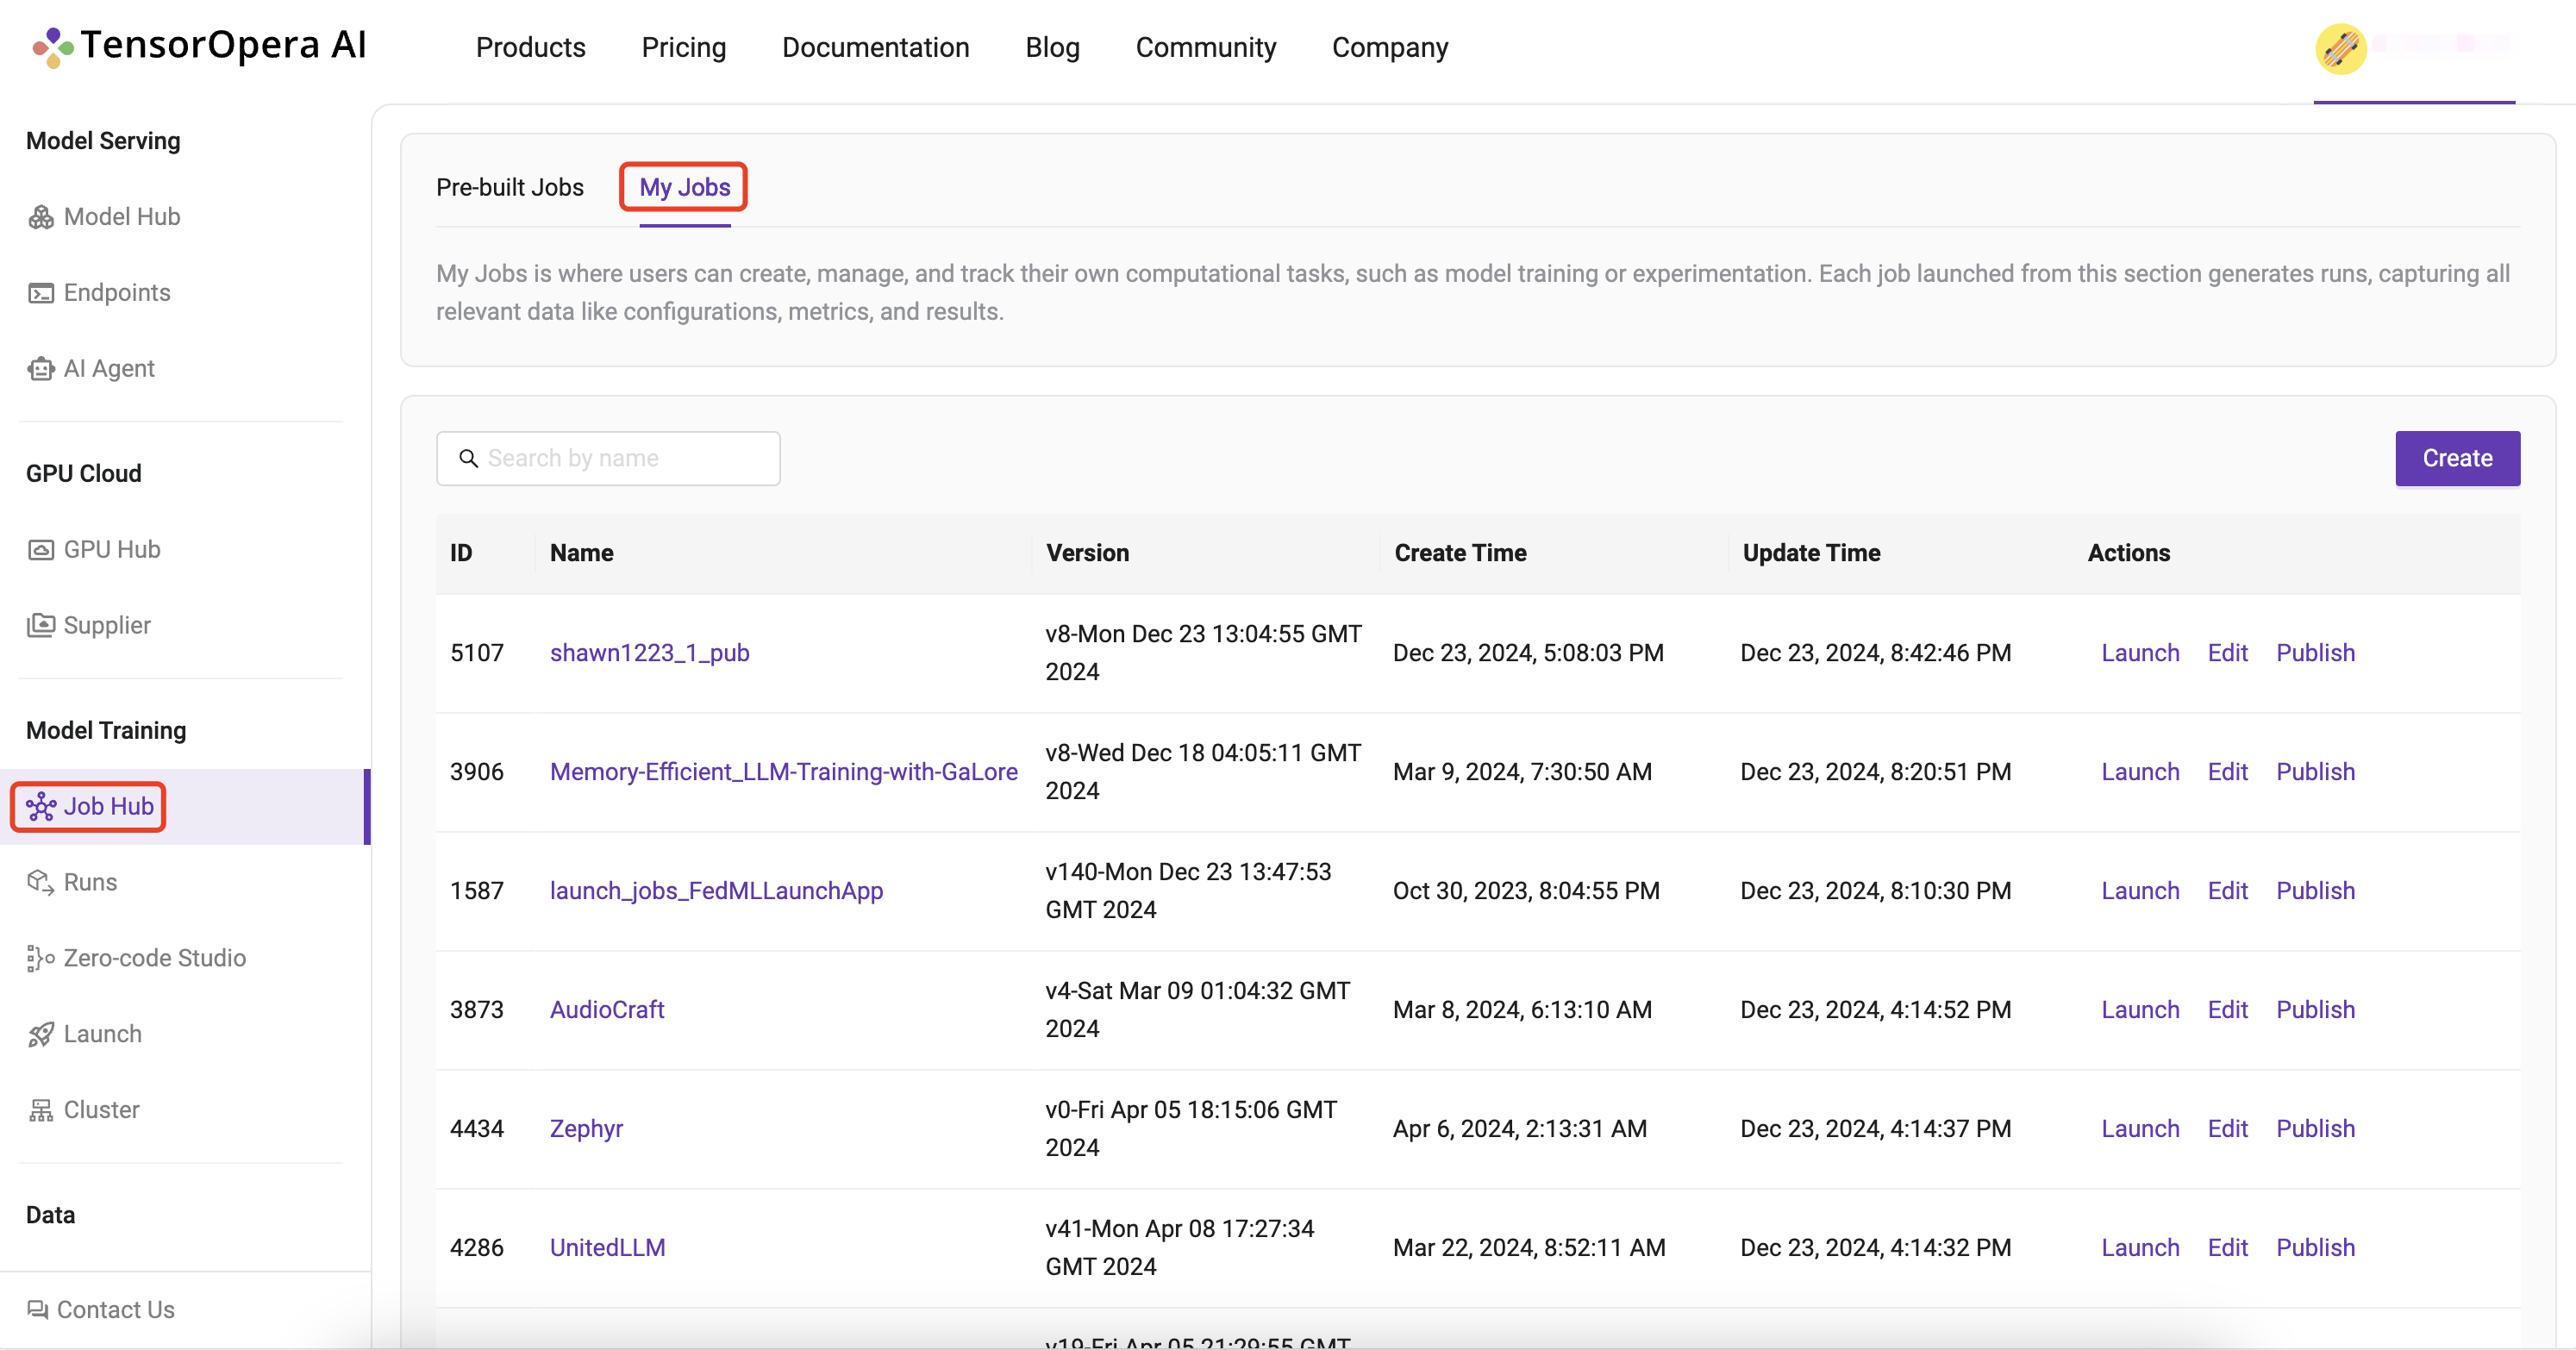Image resolution: width=2576 pixels, height=1350 pixels.
Task: Open the Pricing page
Action: 684,47
